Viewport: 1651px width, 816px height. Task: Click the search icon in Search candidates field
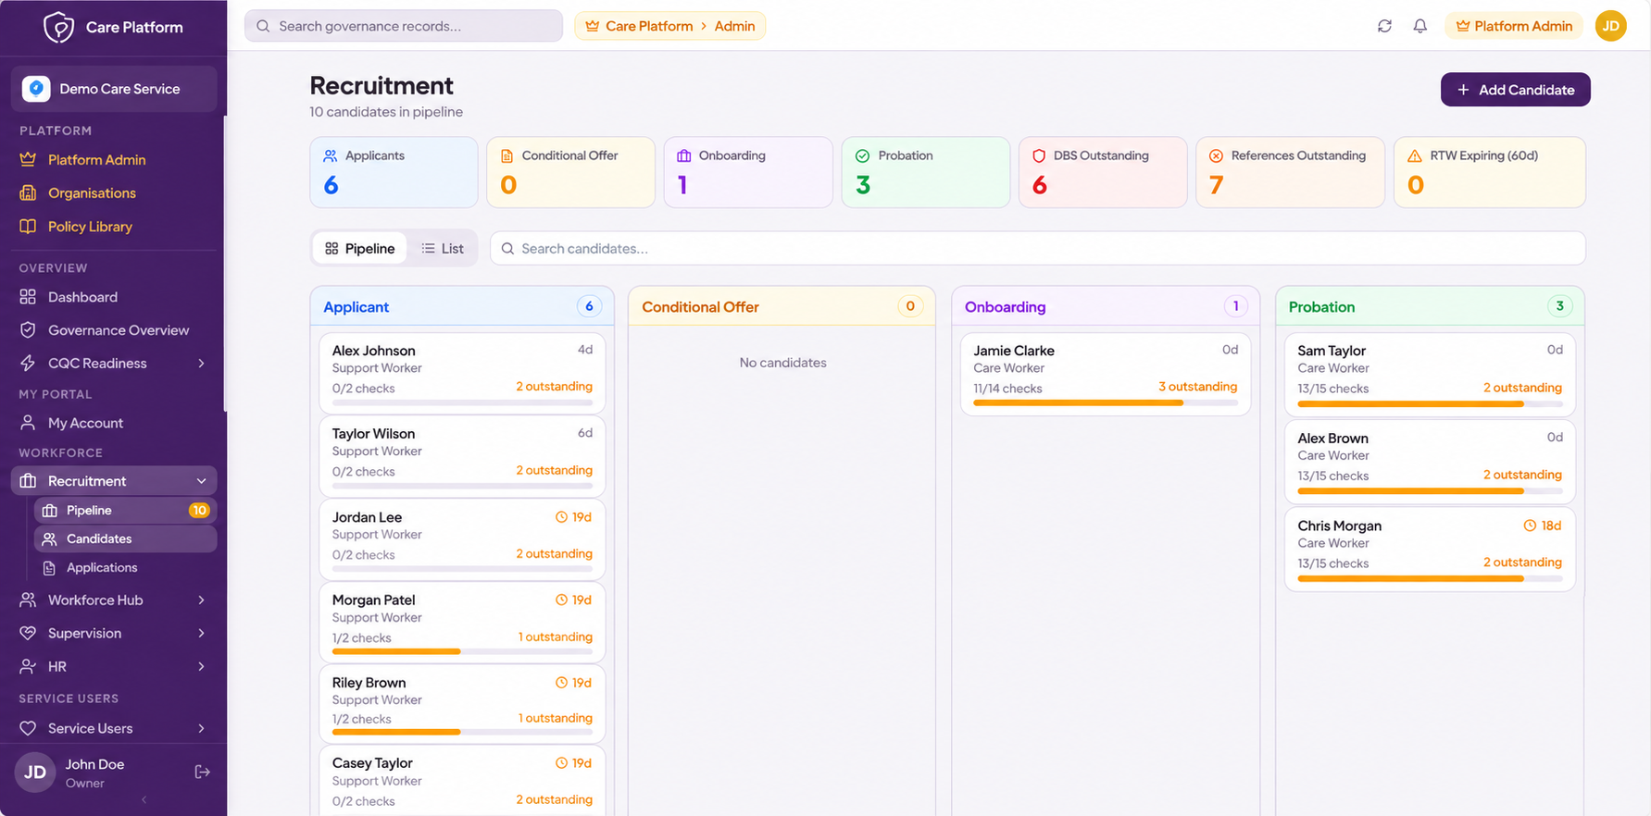tap(507, 248)
